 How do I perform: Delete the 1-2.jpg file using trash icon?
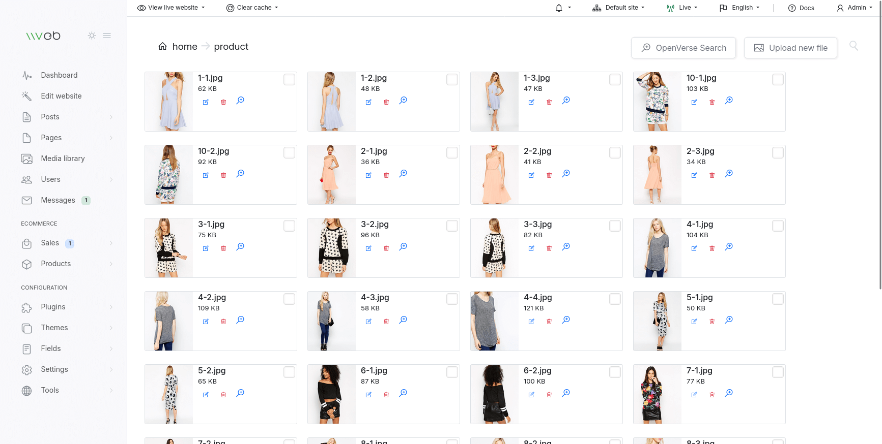[386, 102]
